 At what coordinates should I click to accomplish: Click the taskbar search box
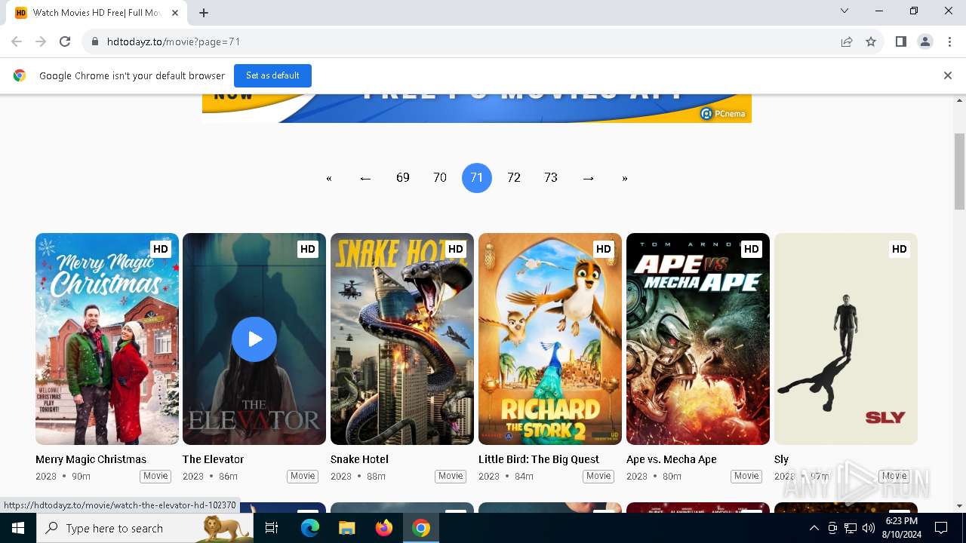[145, 528]
